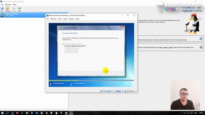Click the Cortana search circle on the taskbar
The height and width of the screenshot is (115, 205).
[7, 113]
